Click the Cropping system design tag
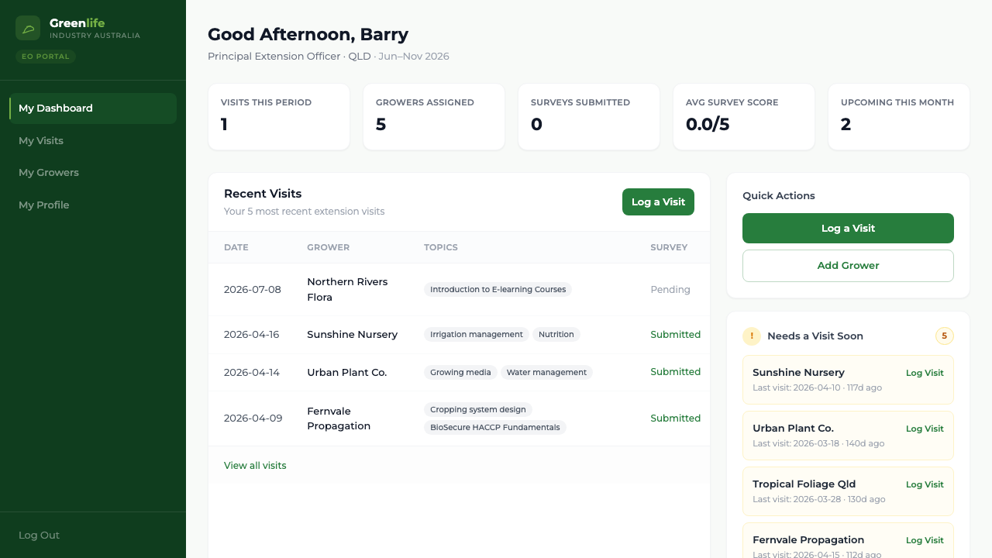 tap(478, 410)
